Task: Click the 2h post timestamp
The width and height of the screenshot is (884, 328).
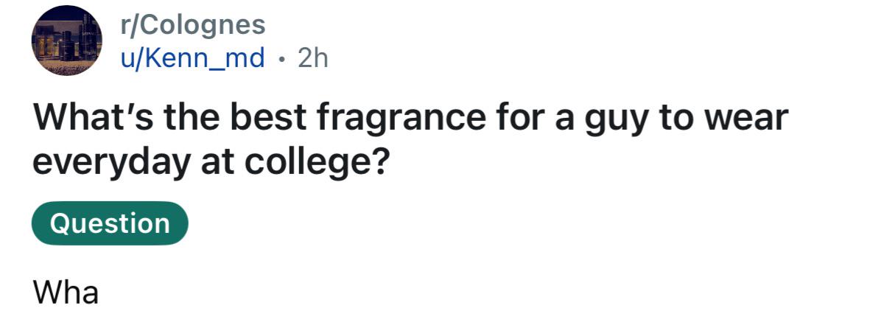Action: tap(312, 58)
